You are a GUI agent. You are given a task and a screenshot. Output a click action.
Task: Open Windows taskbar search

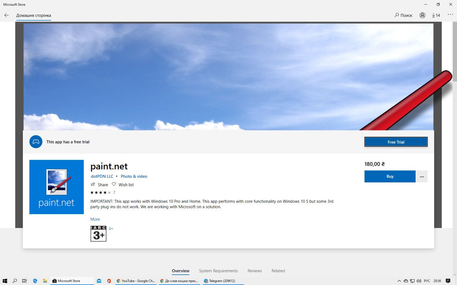point(15,281)
